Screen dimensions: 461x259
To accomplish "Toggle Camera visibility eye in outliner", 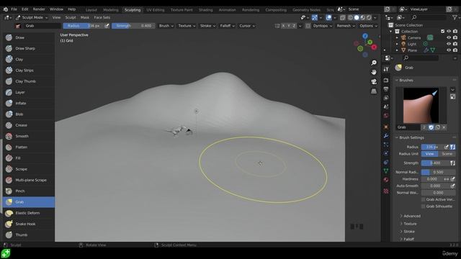I will 449,37.
